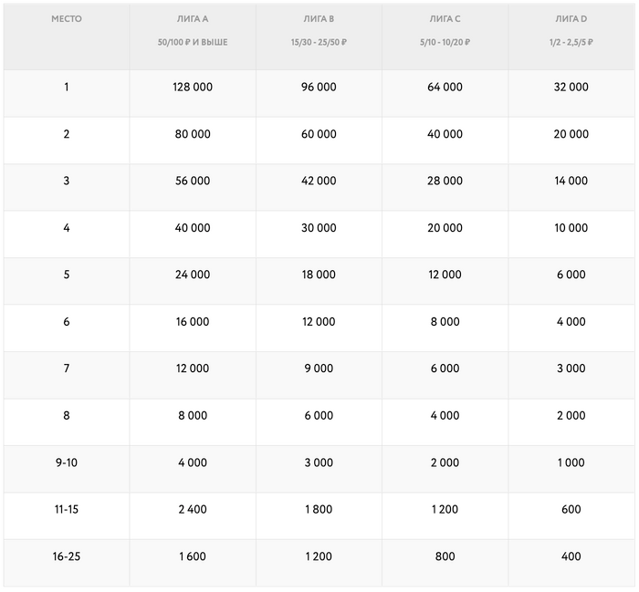Screen dimensions: 639x592
Task: Click the 80 000 cell in Лига A
Action: [192, 134]
